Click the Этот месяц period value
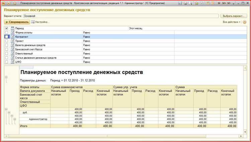Viewport: 251px width, 142px height. point(136,28)
